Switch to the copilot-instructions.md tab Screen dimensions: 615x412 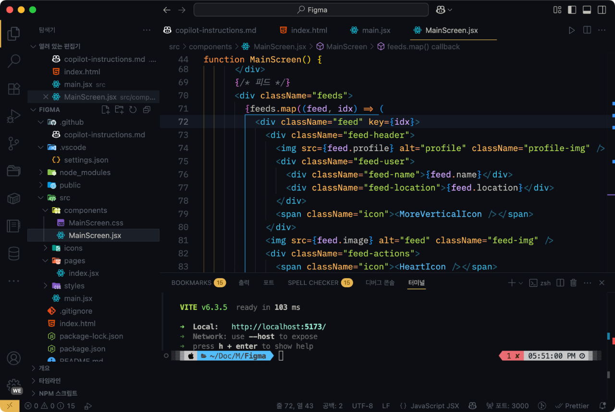point(209,30)
